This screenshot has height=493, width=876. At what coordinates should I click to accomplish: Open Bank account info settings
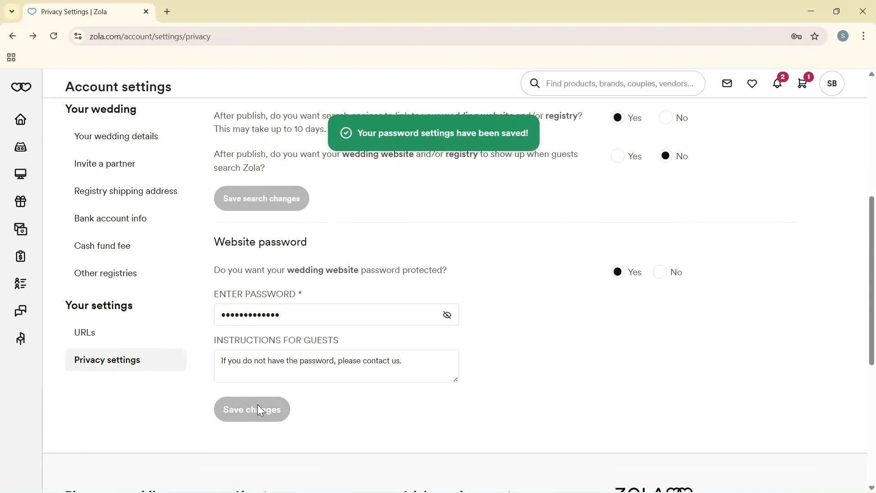110,218
